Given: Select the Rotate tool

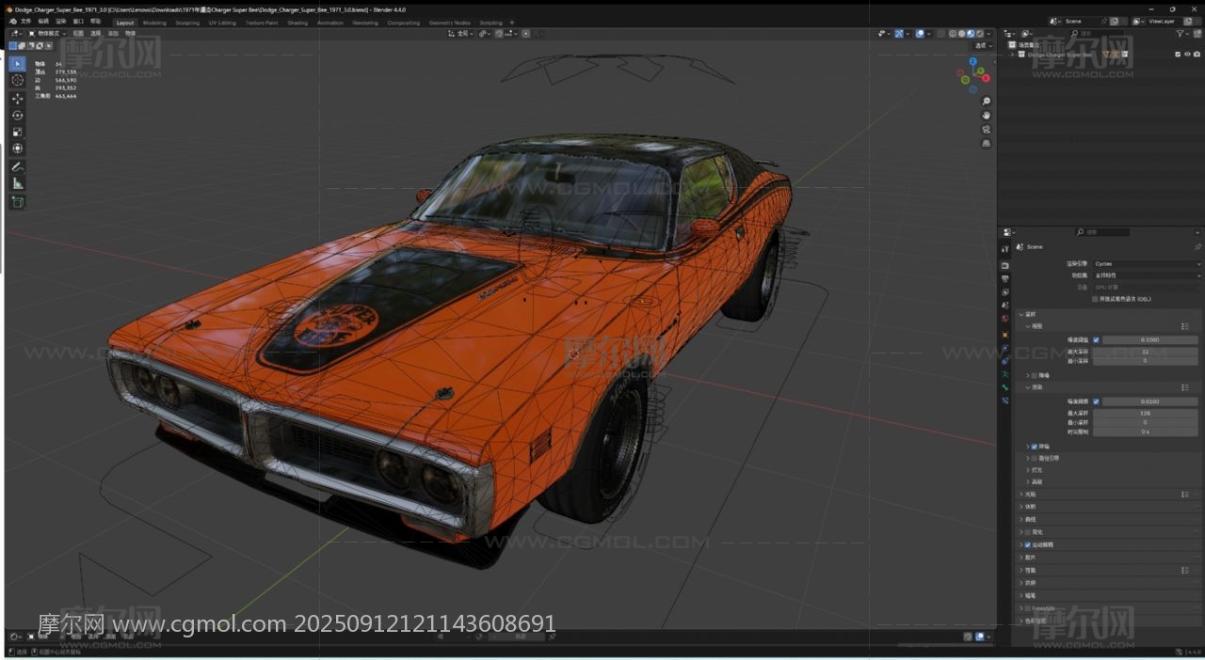Looking at the screenshot, I should click(17, 115).
